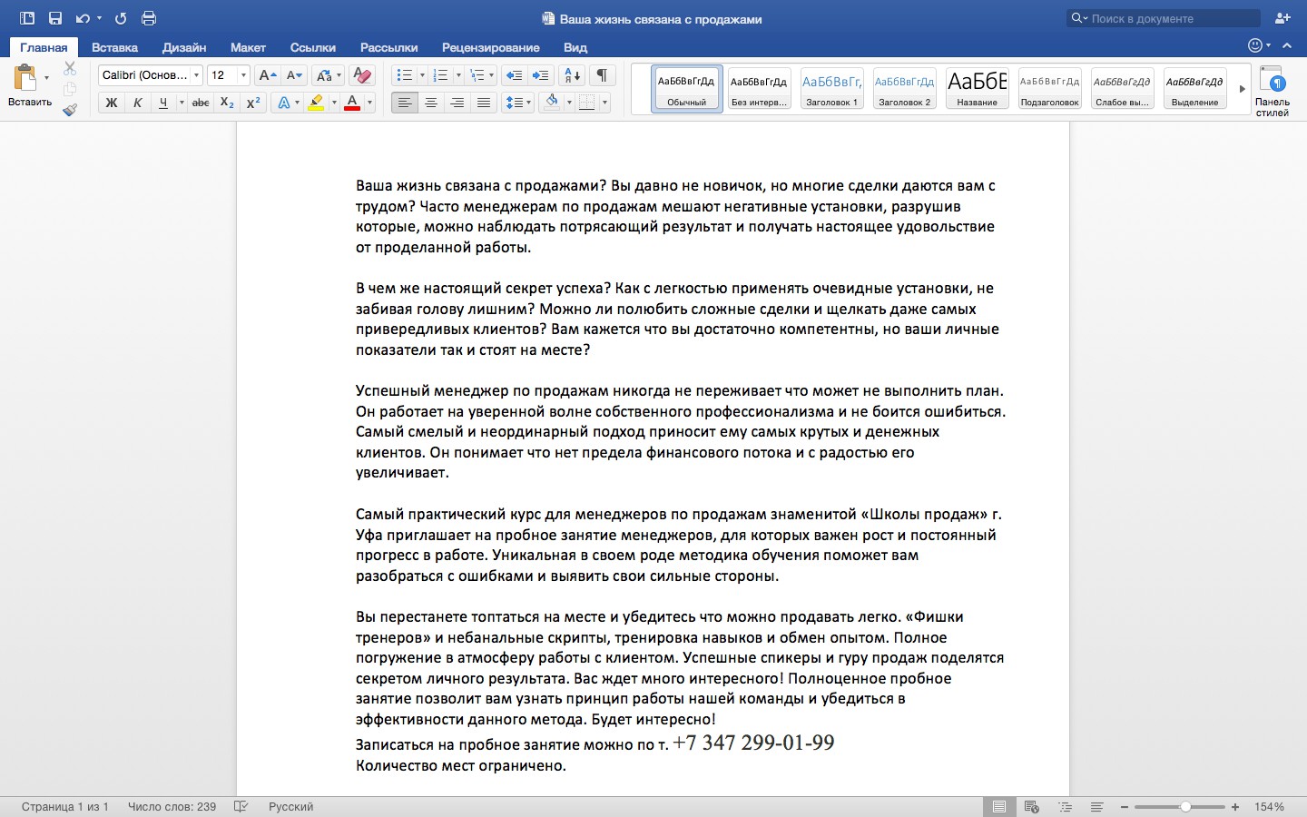Sort text with the А-Я sort icon
Screen dimensions: 1307x817
[573, 75]
